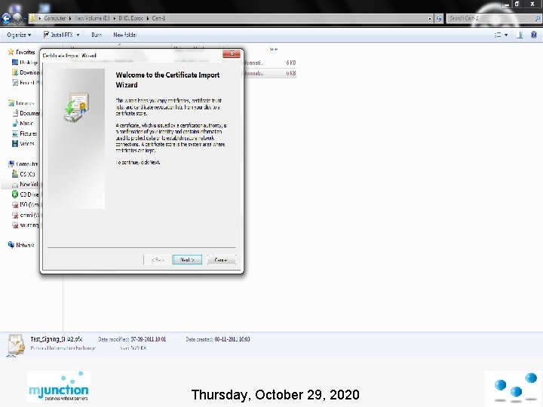Select the Cert-1 breadcrumb segment

click(x=158, y=18)
